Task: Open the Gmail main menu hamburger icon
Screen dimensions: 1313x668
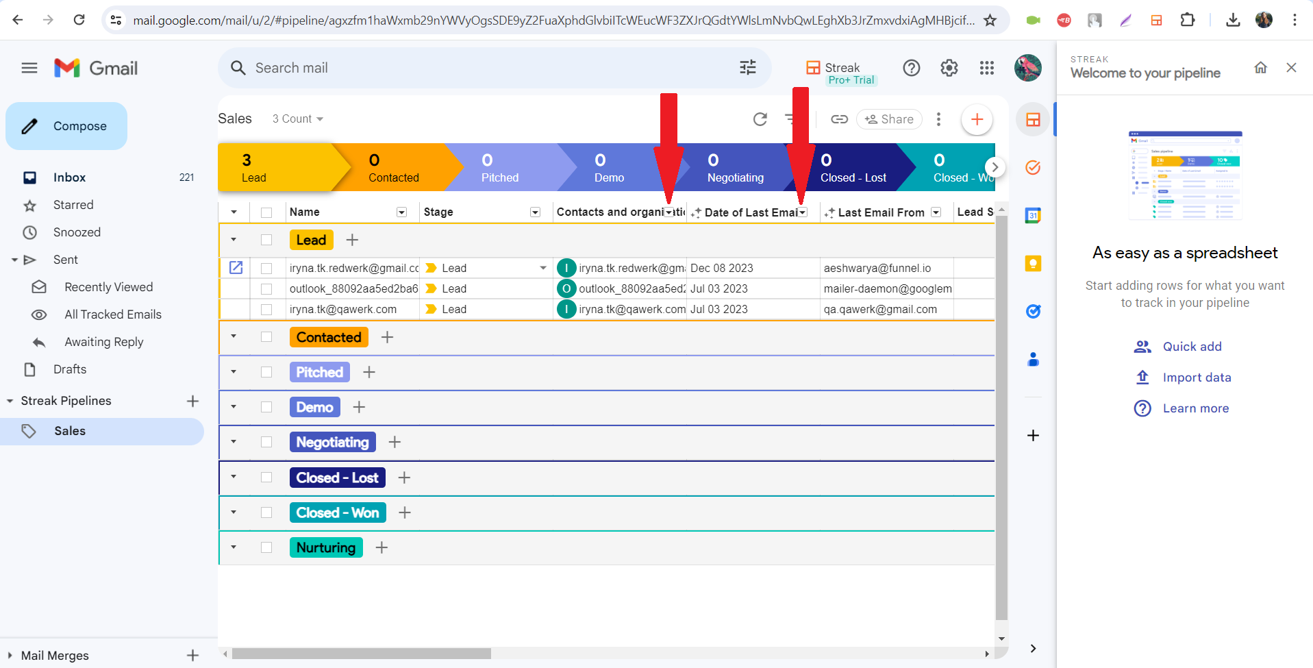Action: pyautogui.click(x=29, y=68)
